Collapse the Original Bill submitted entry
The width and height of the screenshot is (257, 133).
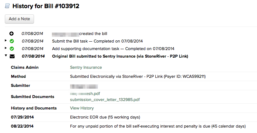coord(6,55)
